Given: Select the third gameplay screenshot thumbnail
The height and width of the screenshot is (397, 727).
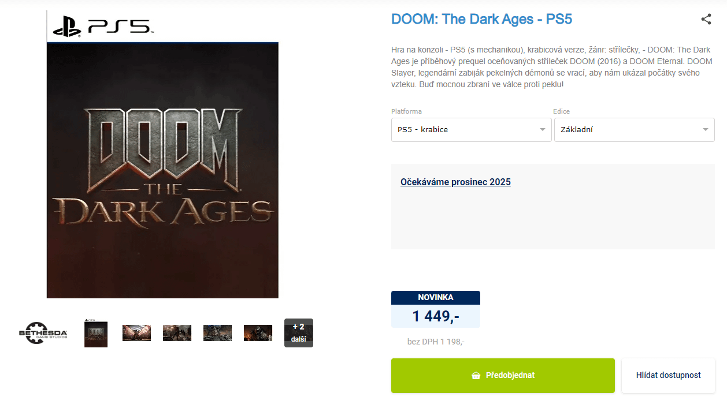Looking at the screenshot, I should coord(217,333).
